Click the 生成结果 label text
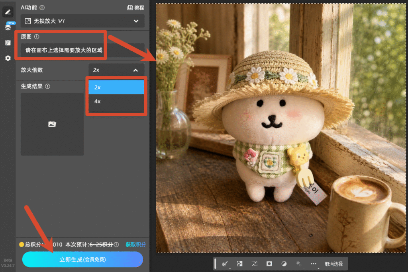The image size is (408, 272). point(32,86)
